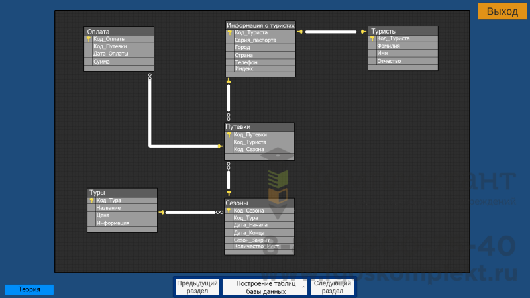Screen dimensions: 530x298
Task: Select the Серия_паспорта field
Action: coord(260,40)
